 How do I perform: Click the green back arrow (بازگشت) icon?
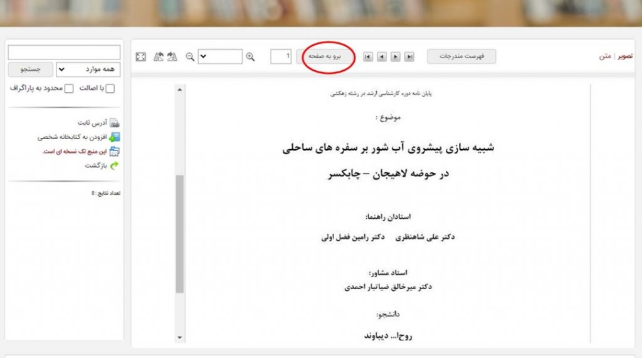[114, 166]
